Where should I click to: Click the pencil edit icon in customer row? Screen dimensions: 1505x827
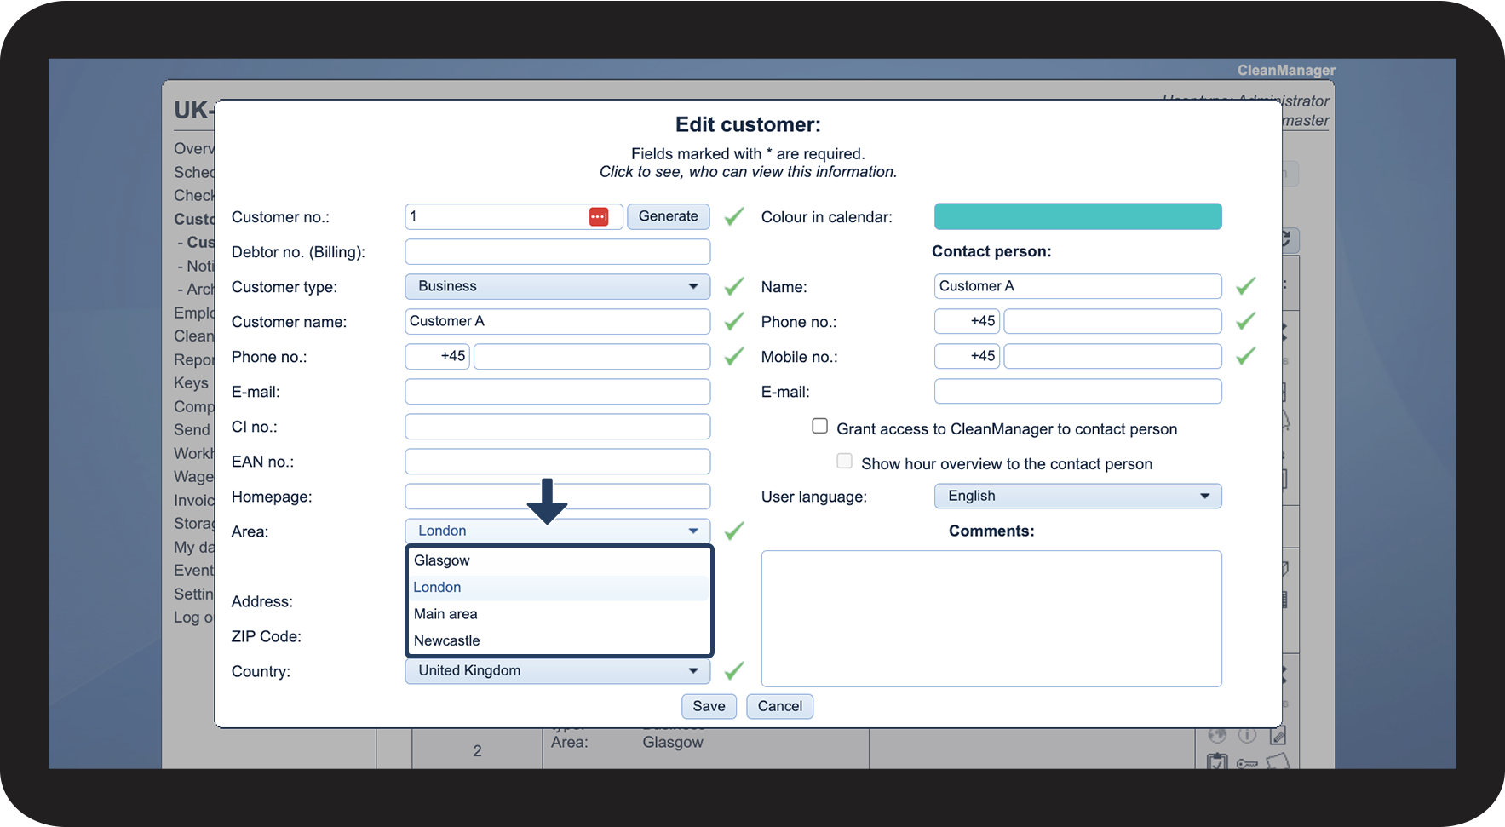pyautogui.click(x=1277, y=736)
